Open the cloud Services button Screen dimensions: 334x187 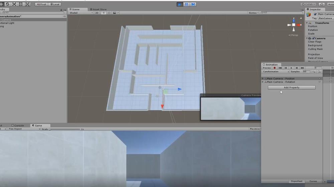click(x=322, y=4)
